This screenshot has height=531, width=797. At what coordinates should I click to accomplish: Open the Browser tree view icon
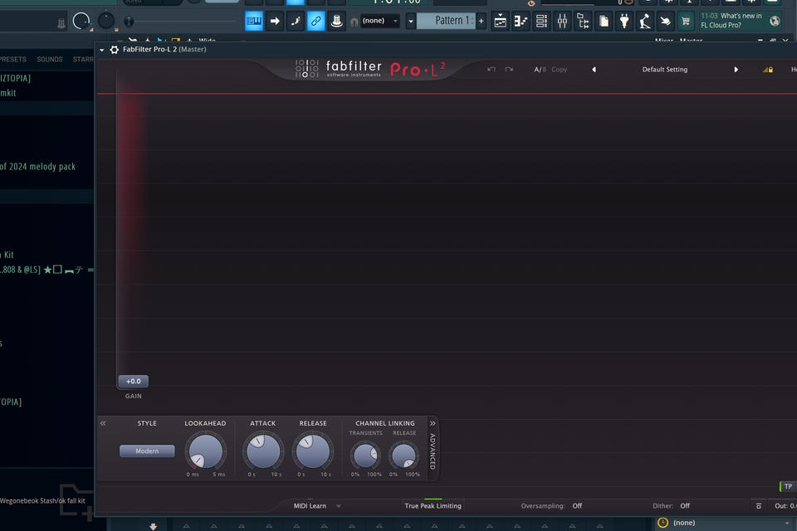pos(583,22)
